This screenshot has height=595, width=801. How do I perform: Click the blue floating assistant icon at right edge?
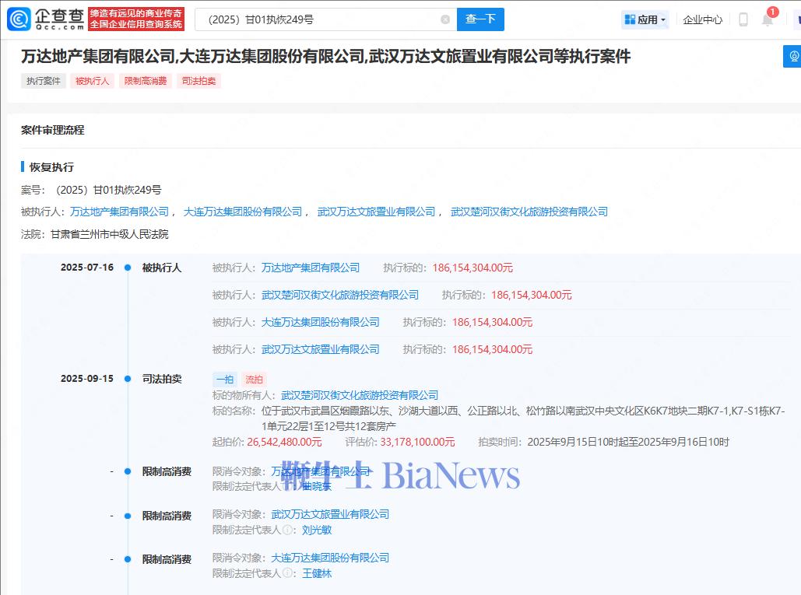(793, 56)
